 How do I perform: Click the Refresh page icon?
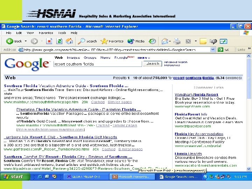coord(59,41)
